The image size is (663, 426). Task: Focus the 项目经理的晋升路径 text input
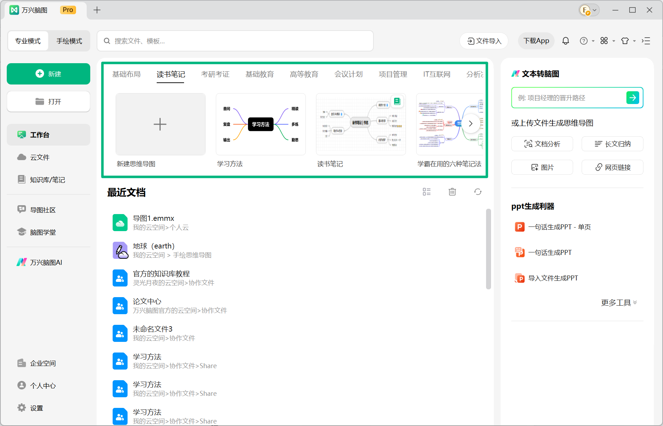pos(568,98)
